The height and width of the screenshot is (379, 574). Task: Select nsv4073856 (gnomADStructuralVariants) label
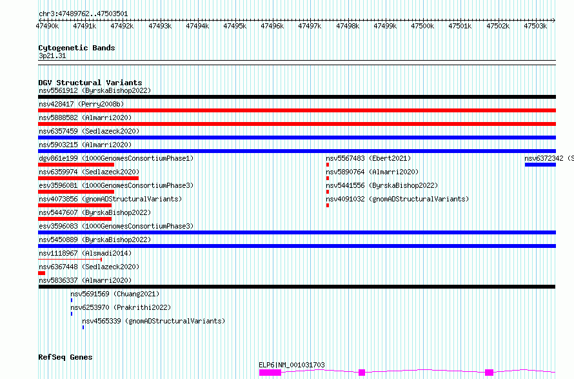coord(110,199)
